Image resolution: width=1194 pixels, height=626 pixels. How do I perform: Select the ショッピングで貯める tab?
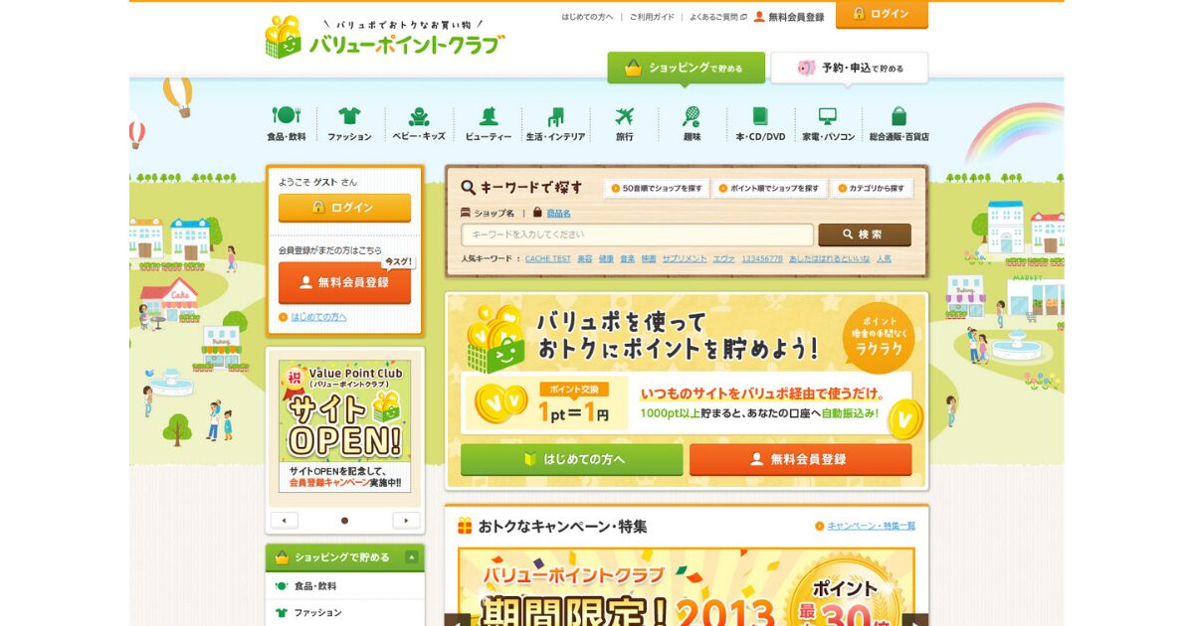(687, 68)
